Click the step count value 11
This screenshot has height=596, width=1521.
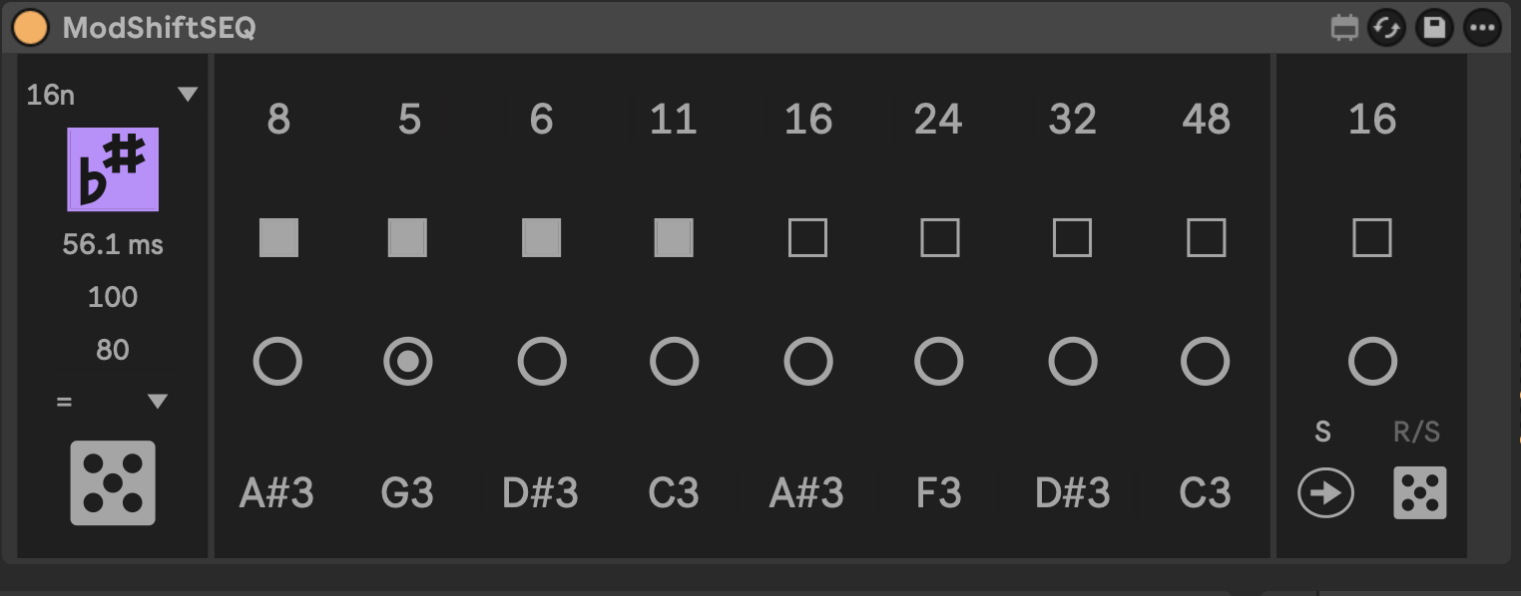pos(673,120)
